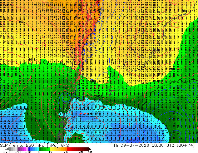The width and height of the screenshot is (198, 153).
Task: Click the '1030' isobar label on the map
Action: (91, 114)
